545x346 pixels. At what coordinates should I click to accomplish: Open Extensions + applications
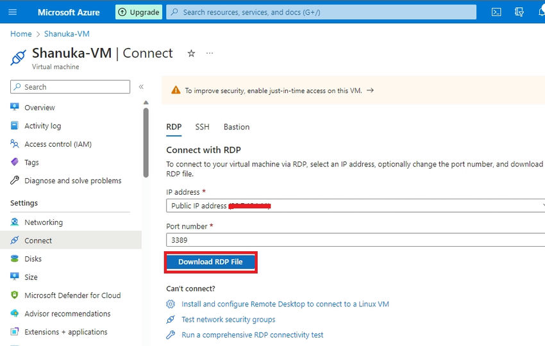tap(66, 332)
